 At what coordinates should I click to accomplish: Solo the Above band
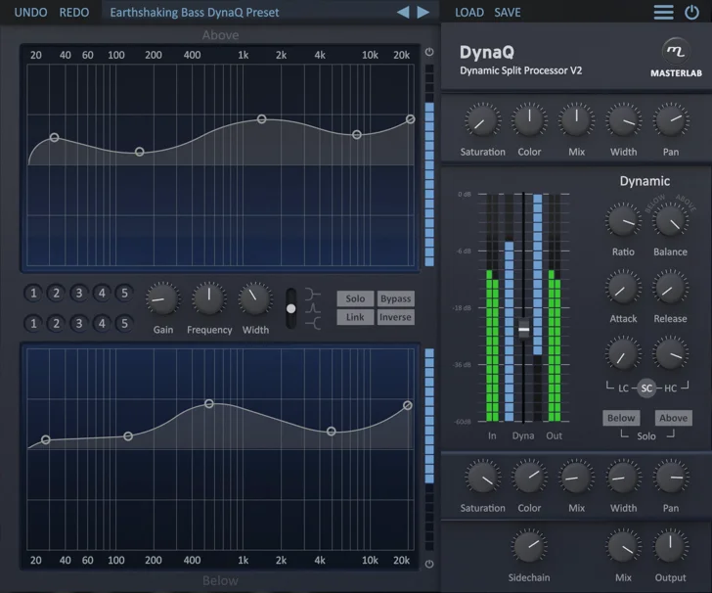pos(674,418)
